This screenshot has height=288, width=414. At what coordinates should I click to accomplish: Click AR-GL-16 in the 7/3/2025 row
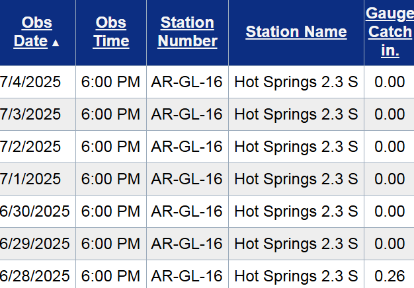(x=186, y=114)
